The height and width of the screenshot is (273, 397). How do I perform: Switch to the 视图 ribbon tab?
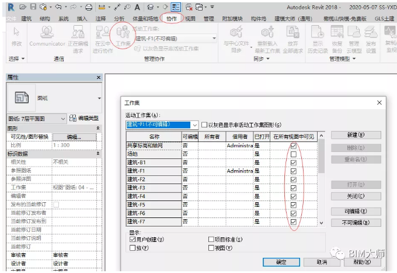tap(190, 19)
